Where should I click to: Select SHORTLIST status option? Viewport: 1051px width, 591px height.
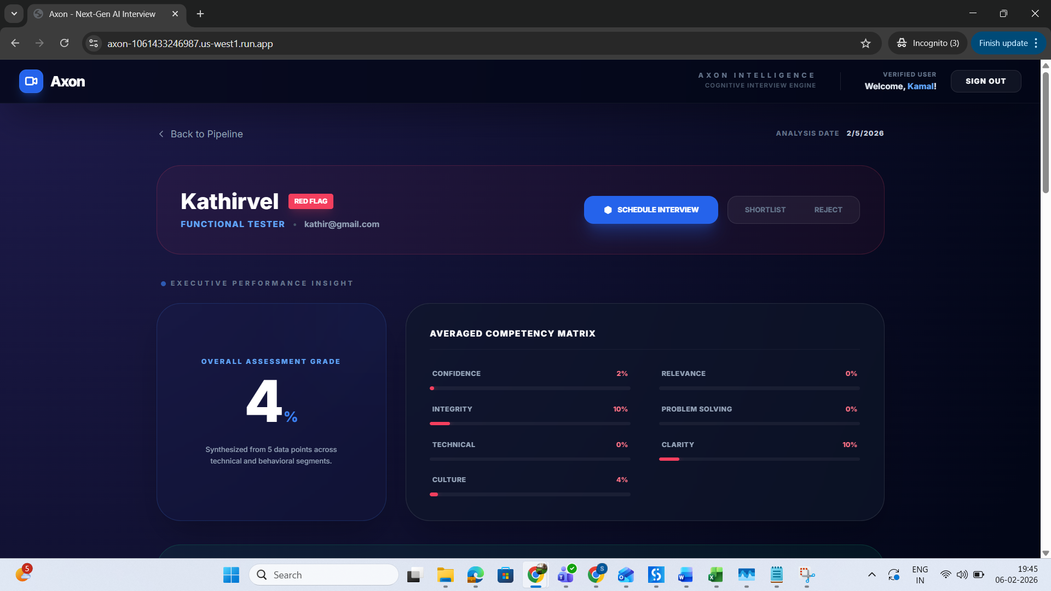coord(765,210)
